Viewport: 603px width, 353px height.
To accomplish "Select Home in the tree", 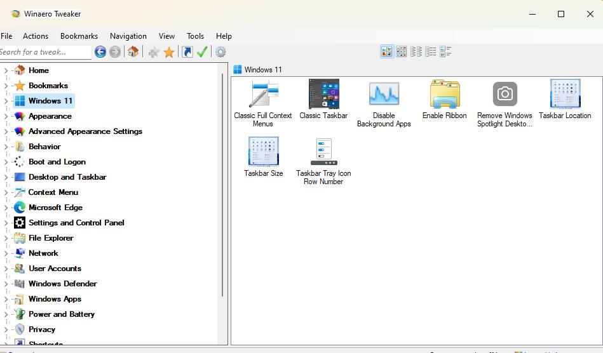I will [39, 70].
